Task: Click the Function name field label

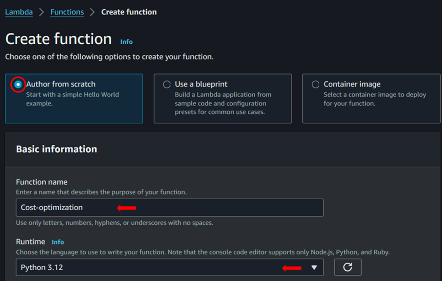Action: pos(42,182)
